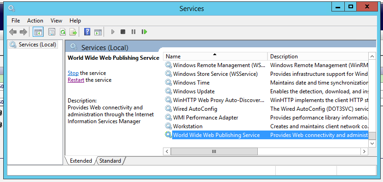Click 'Enables the detection, download' description cell
383x182 pixels.
pos(319,91)
